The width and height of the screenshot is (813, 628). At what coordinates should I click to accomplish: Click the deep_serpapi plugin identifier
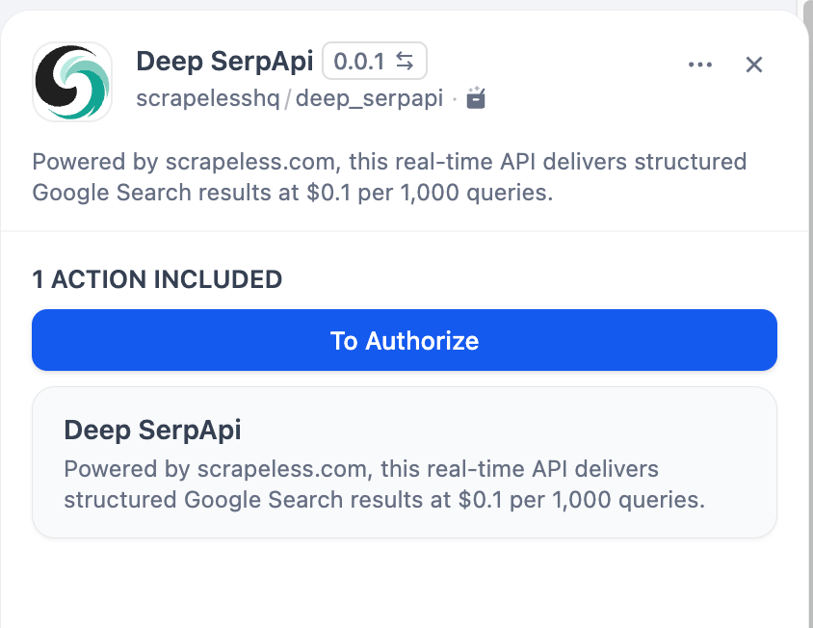coord(369,98)
